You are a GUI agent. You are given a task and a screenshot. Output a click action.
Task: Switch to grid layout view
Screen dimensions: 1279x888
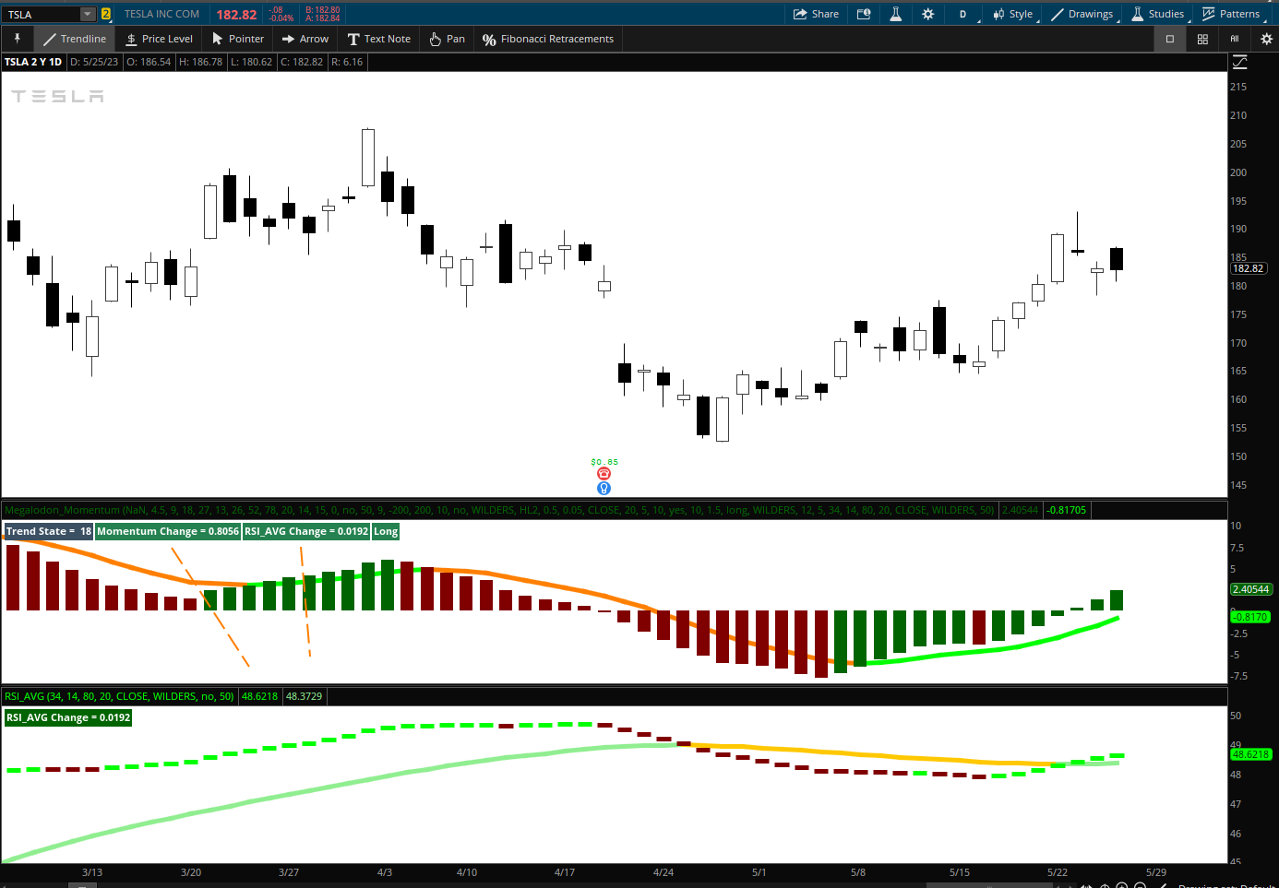point(1202,39)
